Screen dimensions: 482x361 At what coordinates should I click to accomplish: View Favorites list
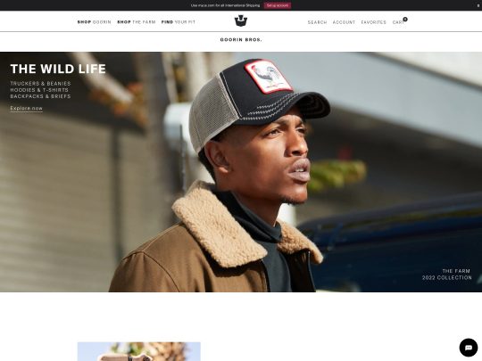pyautogui.click(x=373, y=22)
